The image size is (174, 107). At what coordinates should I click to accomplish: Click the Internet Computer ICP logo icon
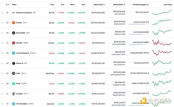[14, 13]
